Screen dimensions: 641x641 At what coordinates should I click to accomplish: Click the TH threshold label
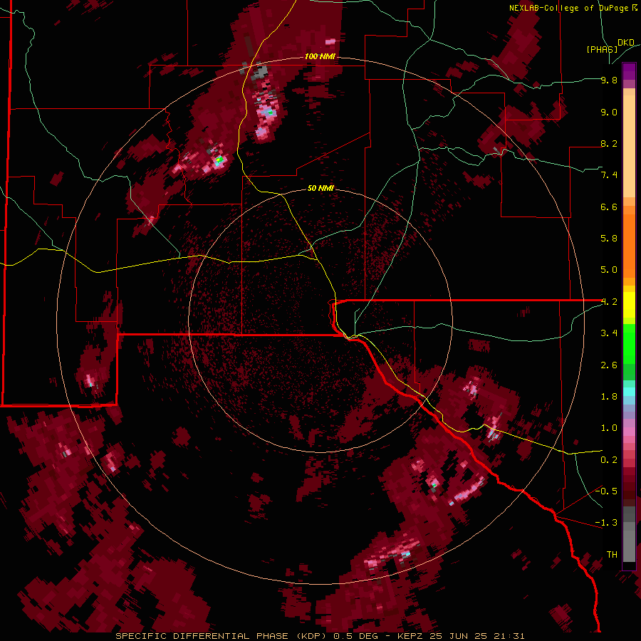[612, 555]
